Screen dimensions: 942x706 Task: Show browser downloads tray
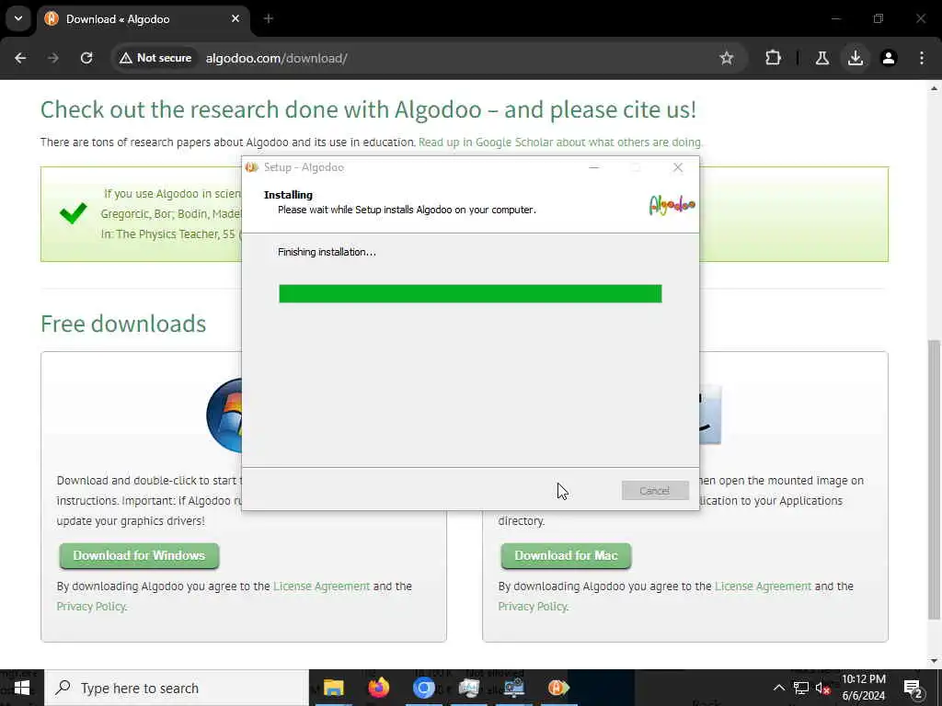[856, 58]
